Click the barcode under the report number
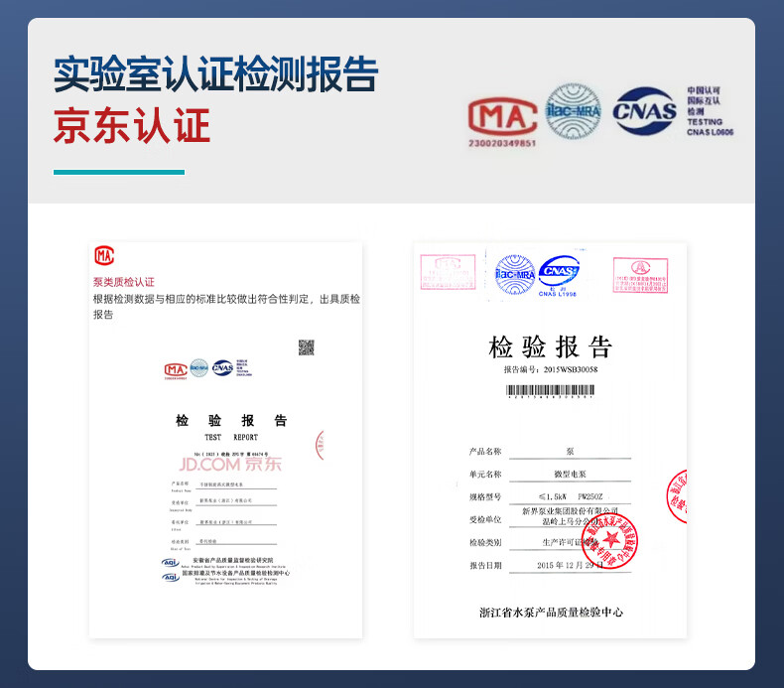The width and height of the screenshot is (784, 688). click(550, 392)
